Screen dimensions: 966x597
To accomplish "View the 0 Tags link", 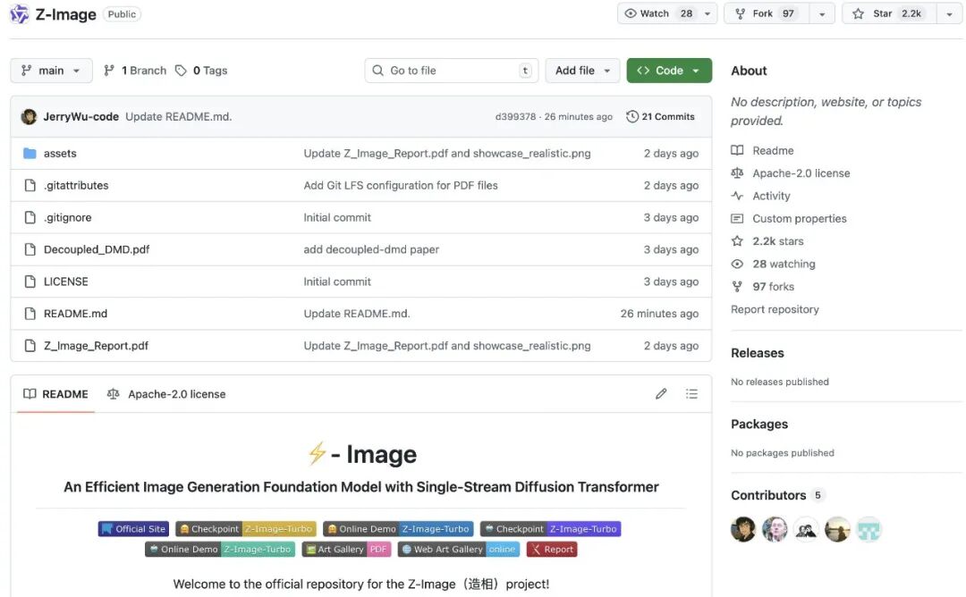I will pos(201,71).
